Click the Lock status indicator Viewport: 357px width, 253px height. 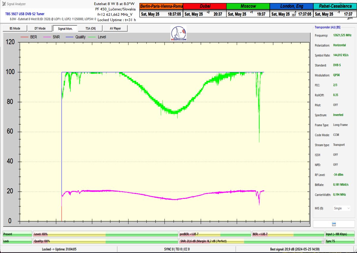click(17, 241)
